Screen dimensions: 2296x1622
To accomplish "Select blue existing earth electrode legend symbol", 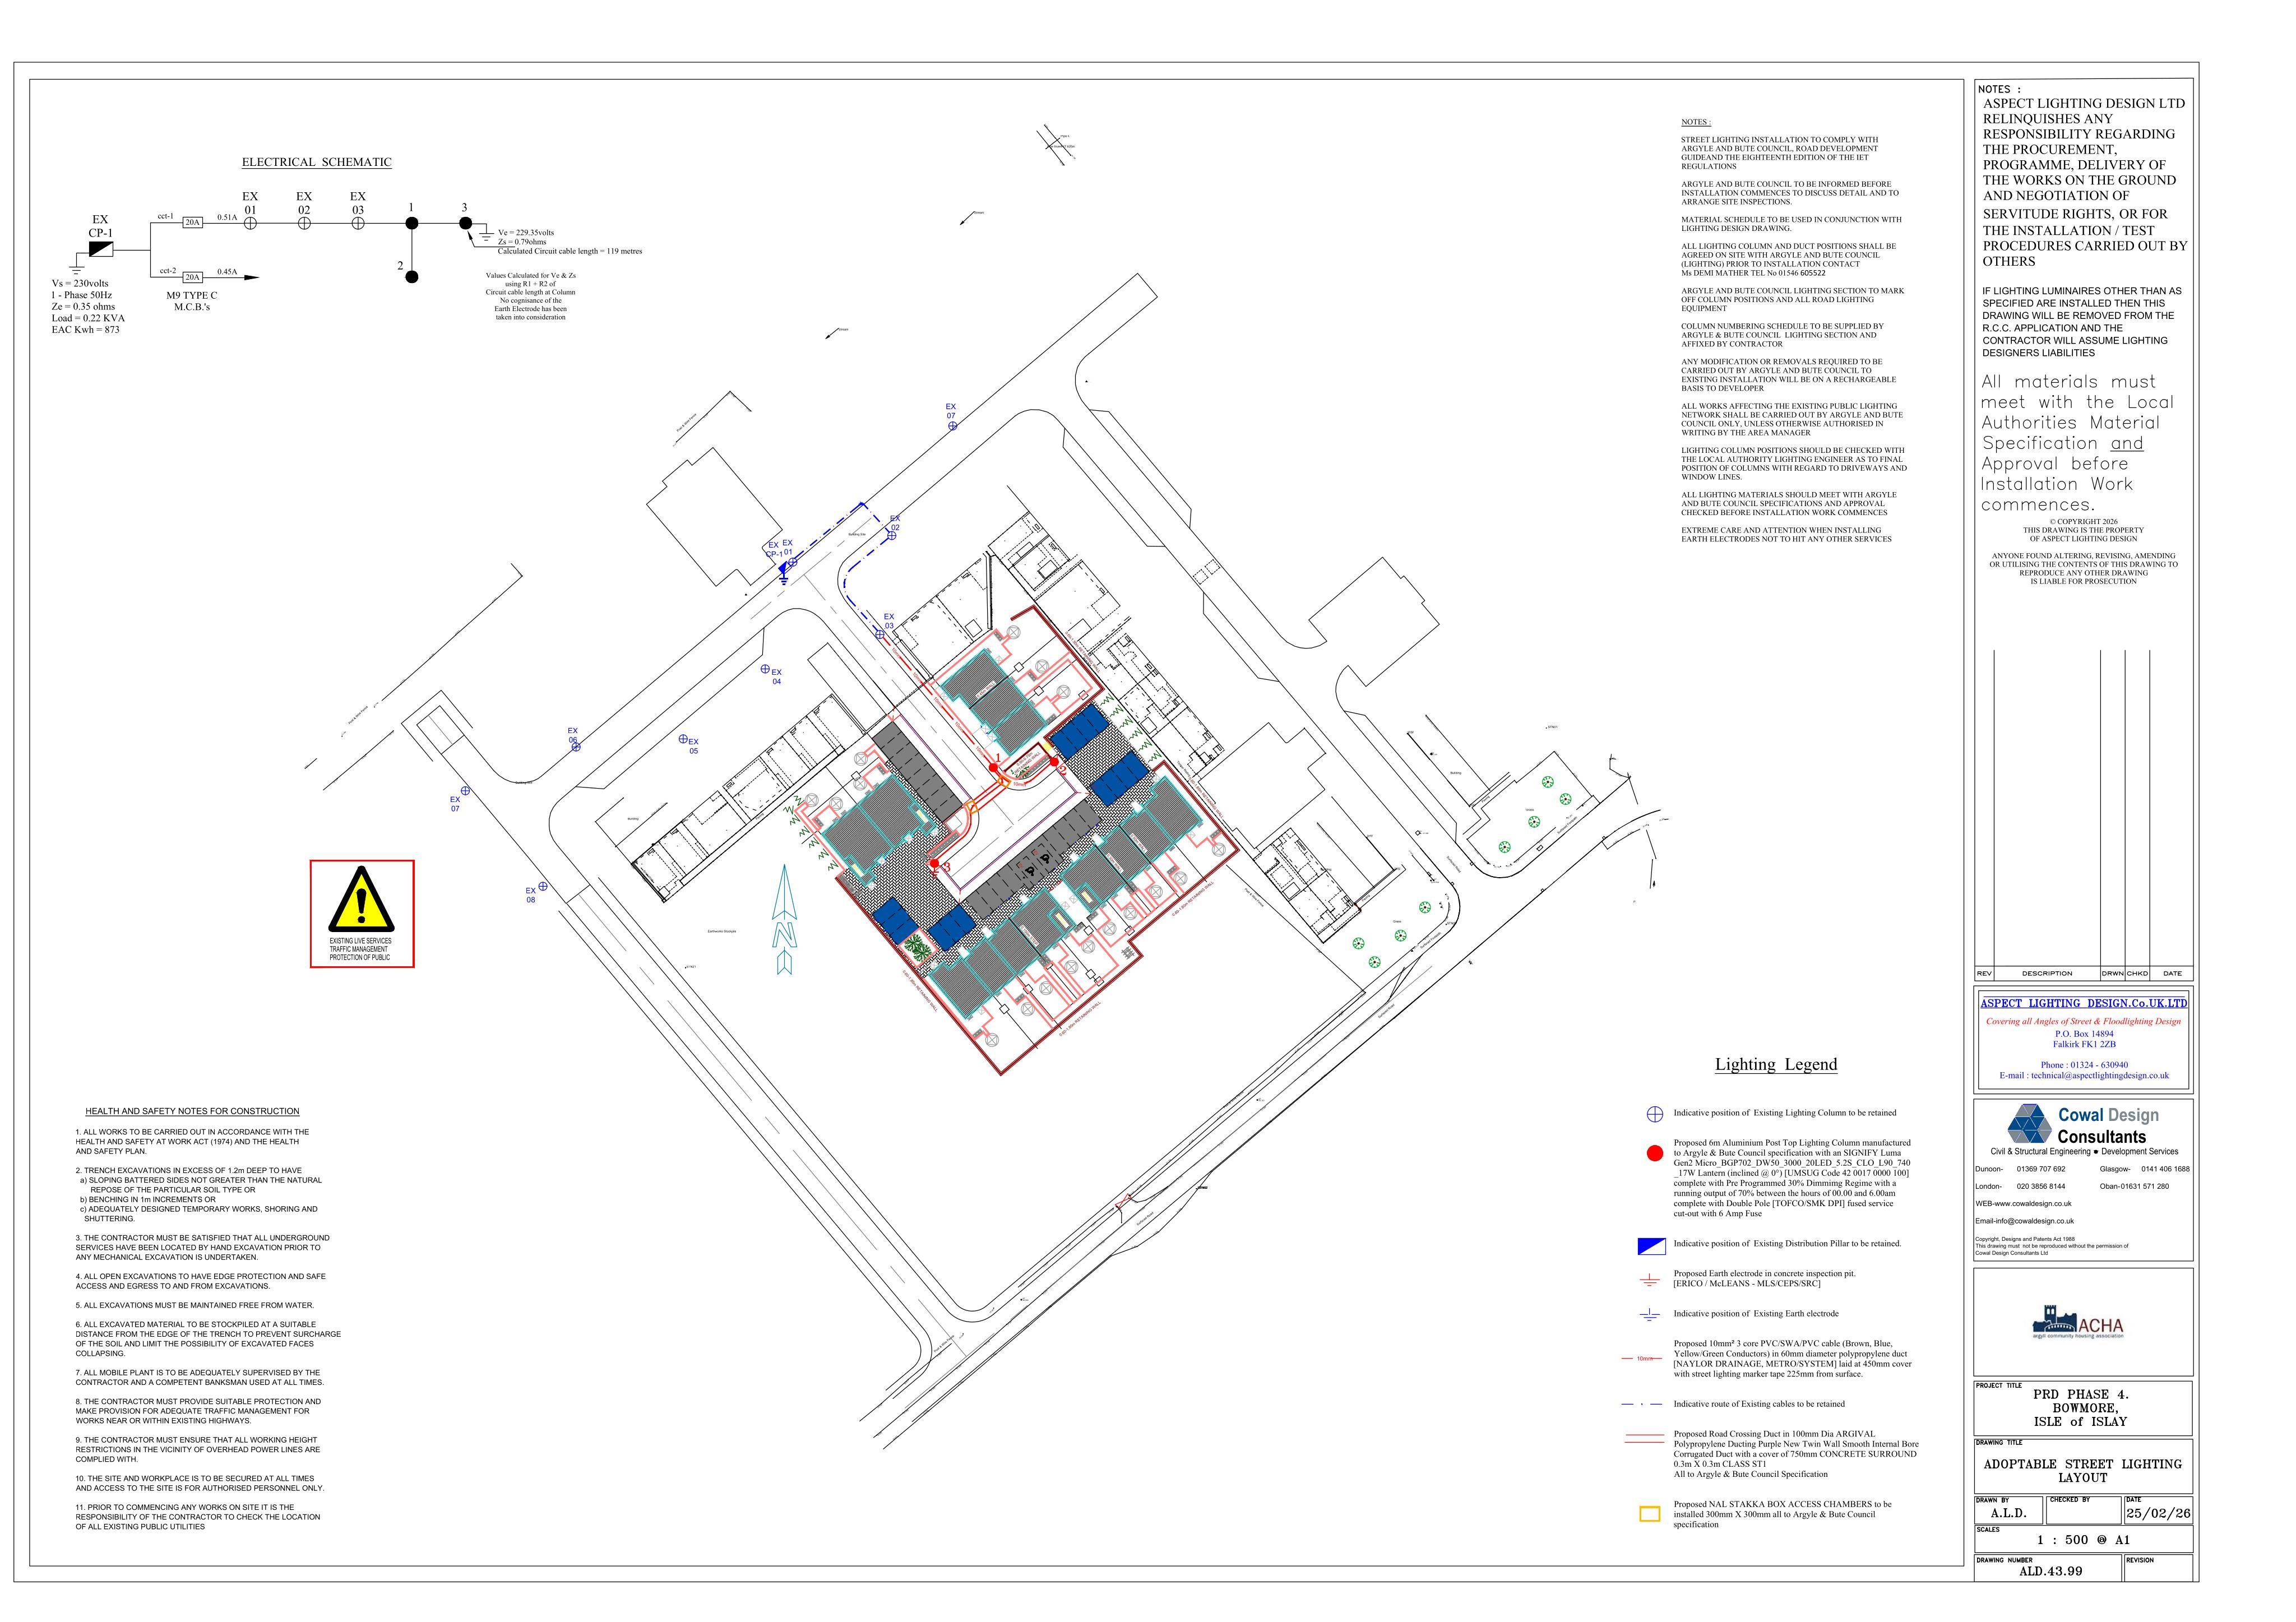I will point(1651,1314).
